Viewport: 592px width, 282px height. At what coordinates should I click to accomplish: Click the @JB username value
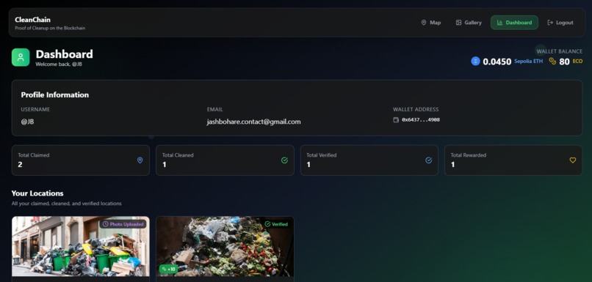(x=28, y=122)
